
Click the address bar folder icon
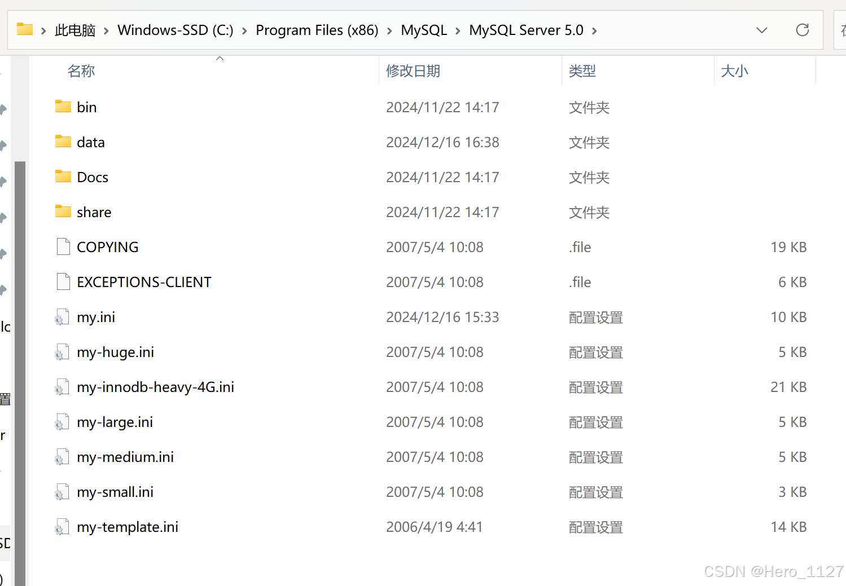click(x=25, y=29)
